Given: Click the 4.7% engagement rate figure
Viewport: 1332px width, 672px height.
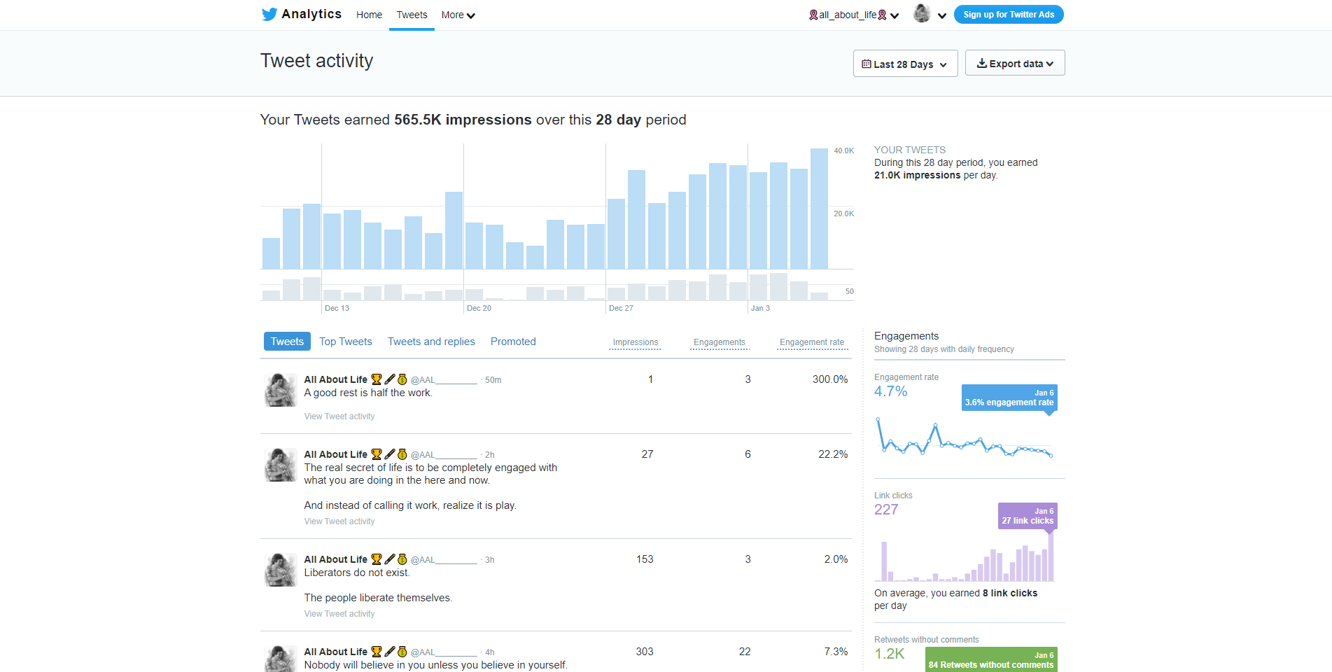Looking at the screenshot, I should click(x=890, y=391).
